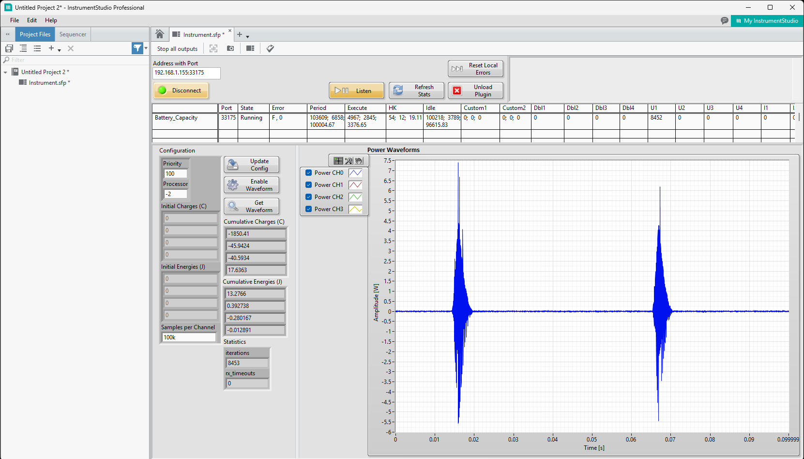Screen dimensions: 804x459
Task: Click the Priority input field
Action: click(176, 174)
